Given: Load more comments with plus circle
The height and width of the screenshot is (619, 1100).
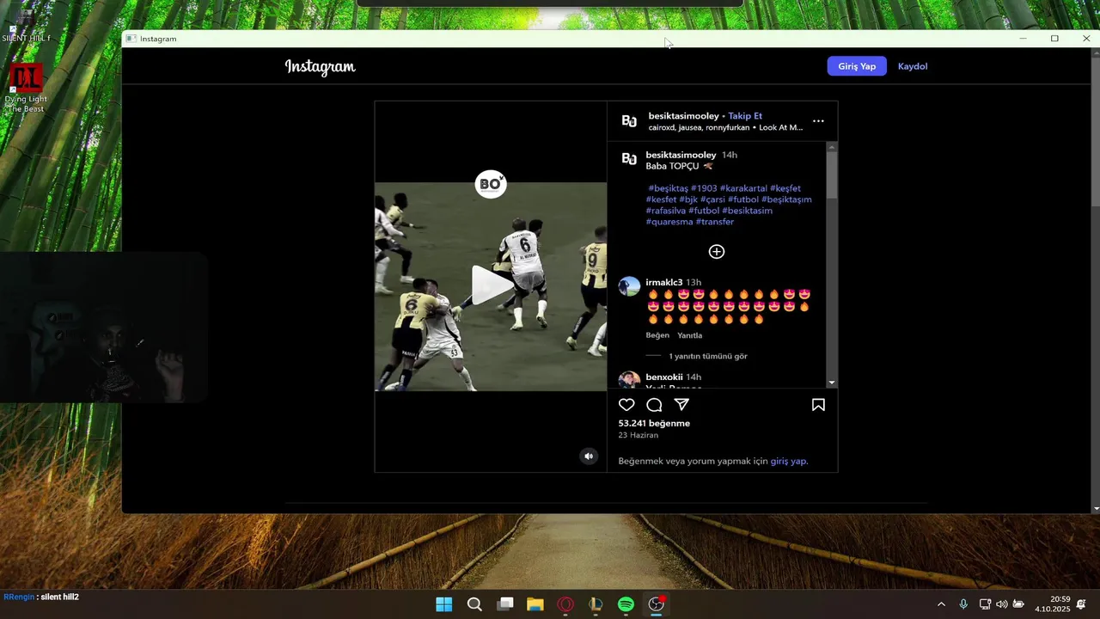Looking at the screenshot, I should 717,252.
